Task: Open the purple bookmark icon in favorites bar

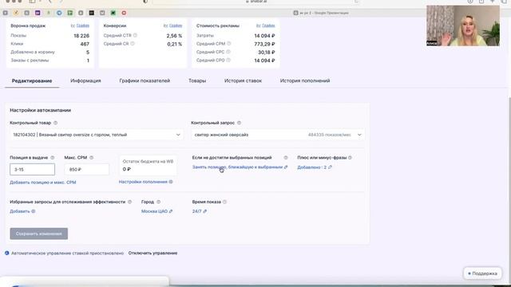Action: (x=38, y=13)
